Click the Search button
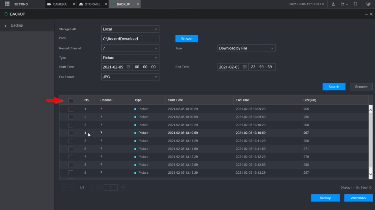 pos(334,87)
